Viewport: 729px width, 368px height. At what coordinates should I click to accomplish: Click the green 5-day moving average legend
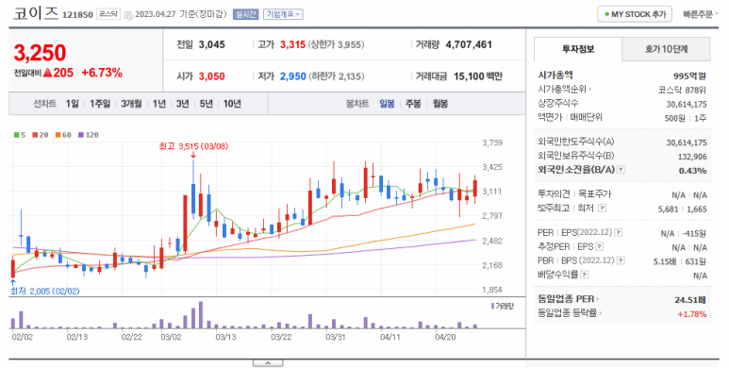click(20, 135)
